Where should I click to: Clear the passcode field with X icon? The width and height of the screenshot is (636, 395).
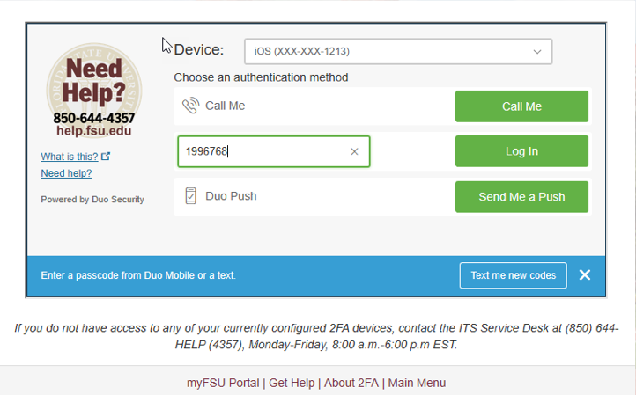click(x=354, y=151)
